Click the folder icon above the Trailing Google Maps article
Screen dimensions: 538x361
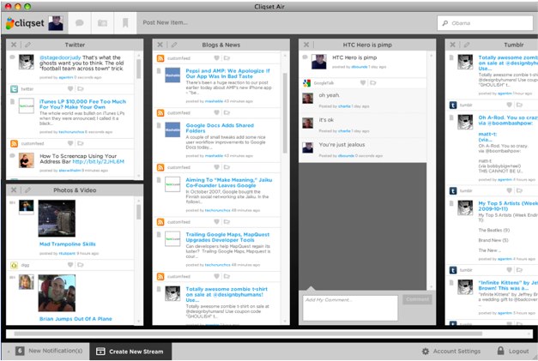point(227,222)
